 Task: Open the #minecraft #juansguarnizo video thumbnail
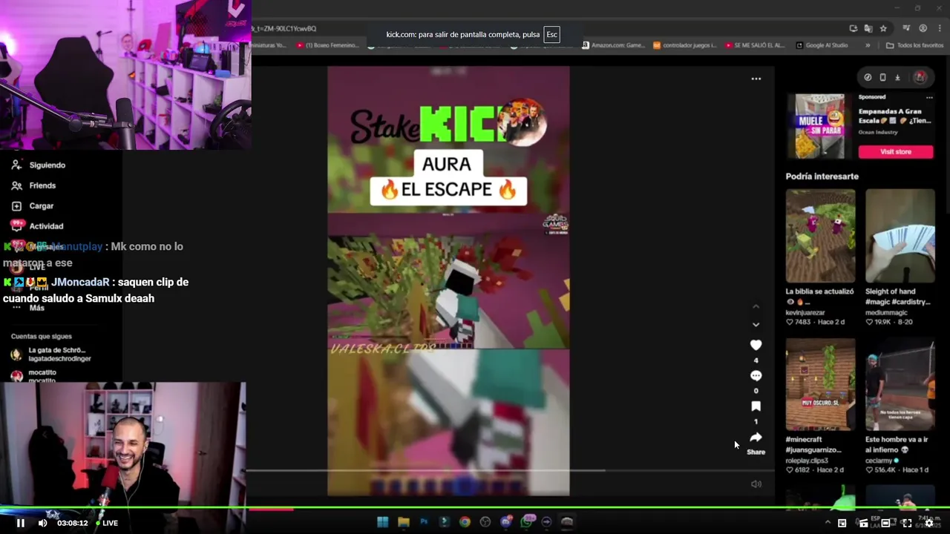[x=820, y=384]
